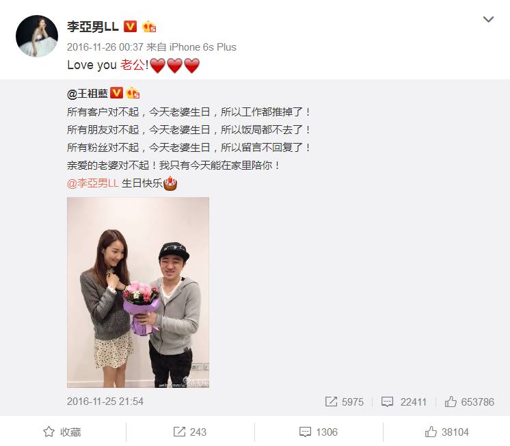Click 李亞男LL profile avatar picture

click(37, 36)
